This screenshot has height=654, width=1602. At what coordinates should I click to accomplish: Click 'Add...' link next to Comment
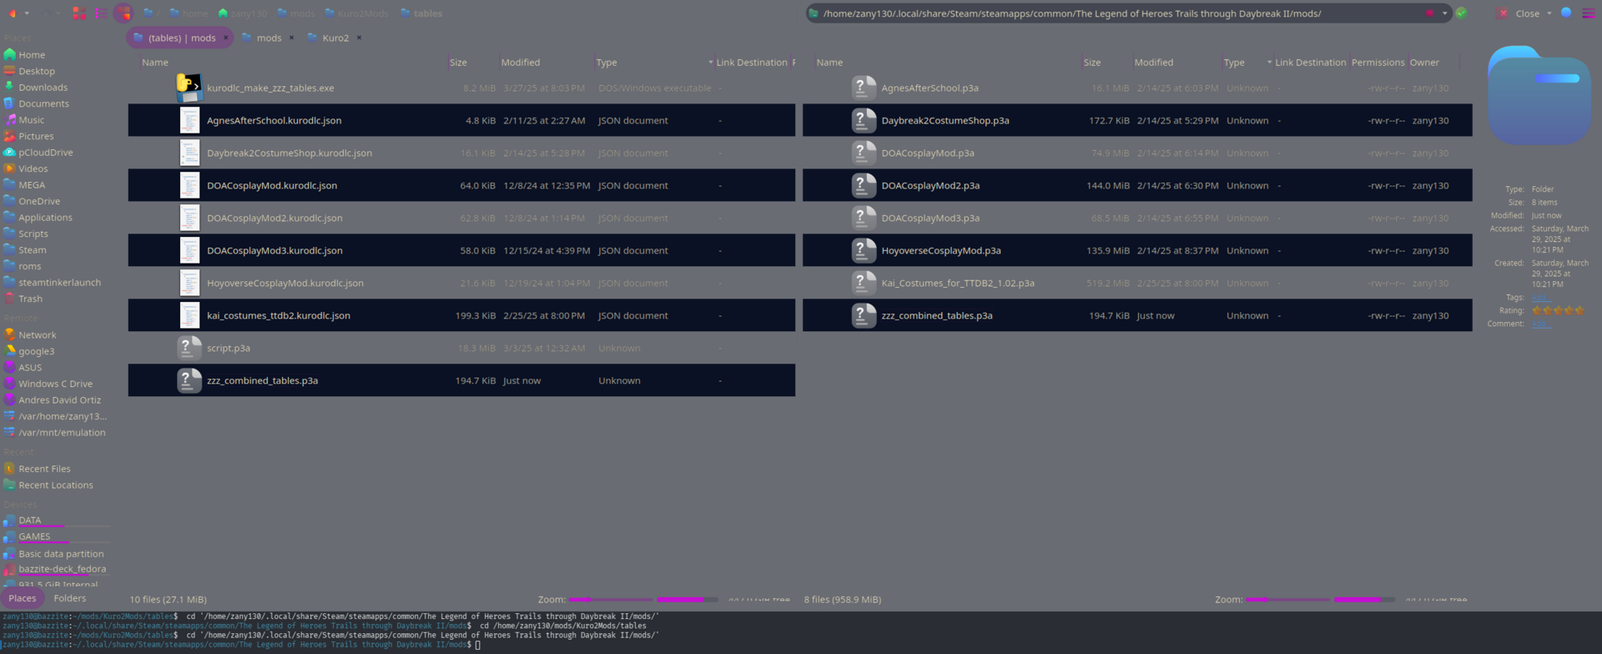point(1541,324)
